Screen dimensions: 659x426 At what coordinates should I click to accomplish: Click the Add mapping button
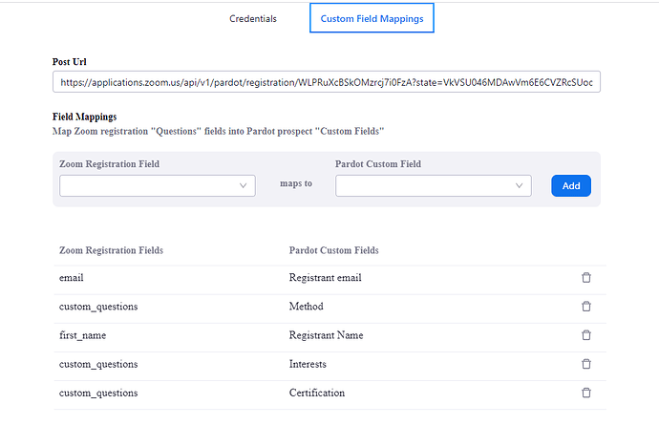571,186
